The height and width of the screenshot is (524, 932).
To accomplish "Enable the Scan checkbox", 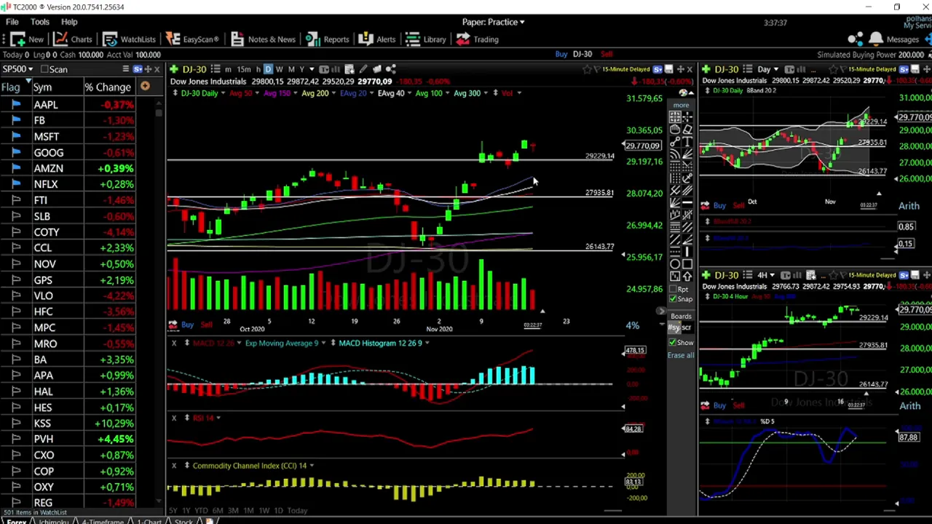I will coord(45,69).
